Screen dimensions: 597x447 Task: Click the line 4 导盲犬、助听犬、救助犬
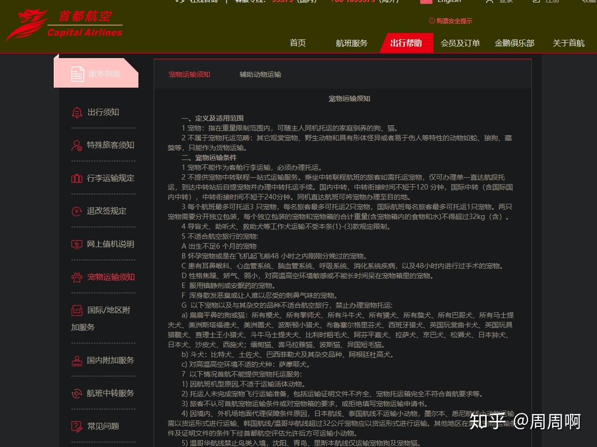point(286,226)
